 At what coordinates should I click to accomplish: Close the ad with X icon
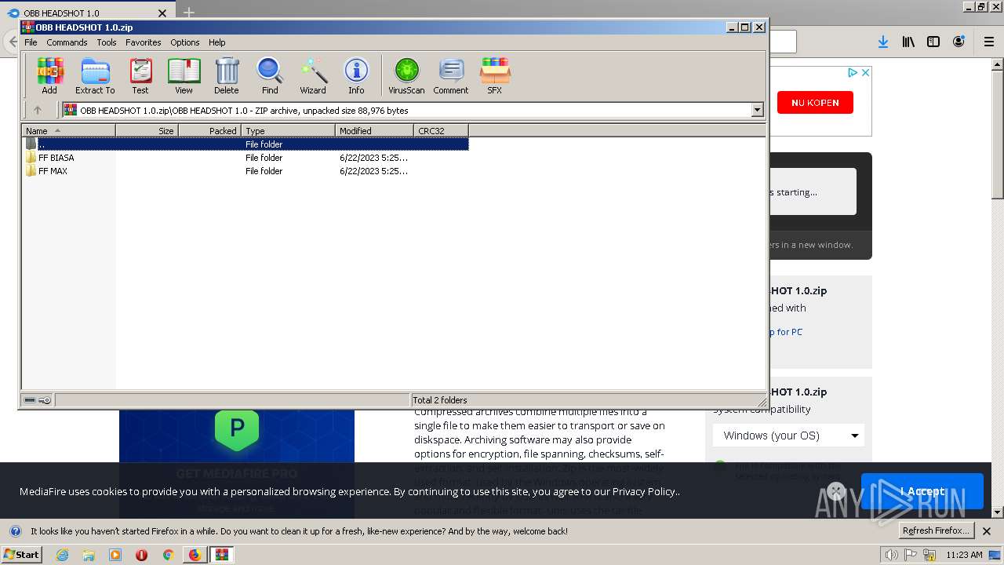pyautogui.click(x=866, y=72)
